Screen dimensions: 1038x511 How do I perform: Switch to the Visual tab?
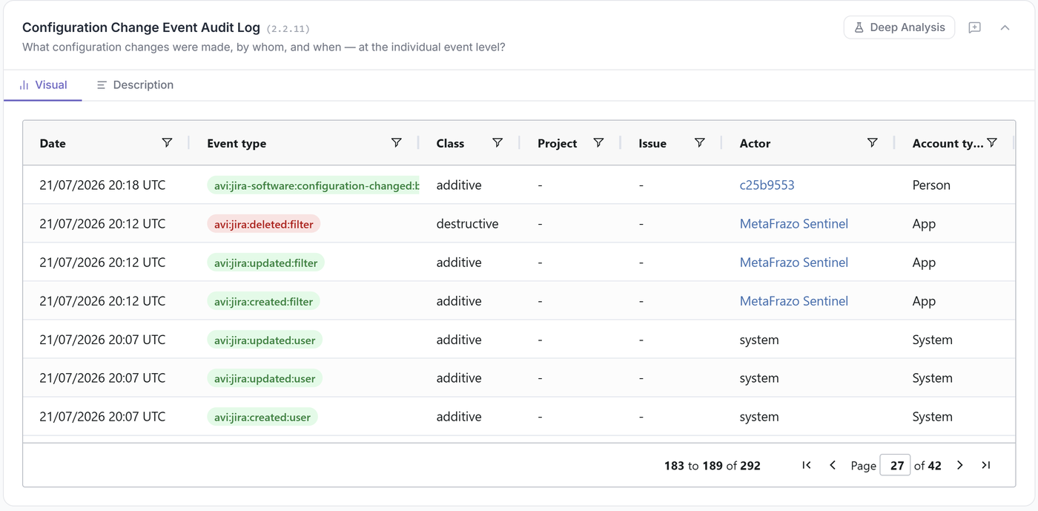click(43, 85)
